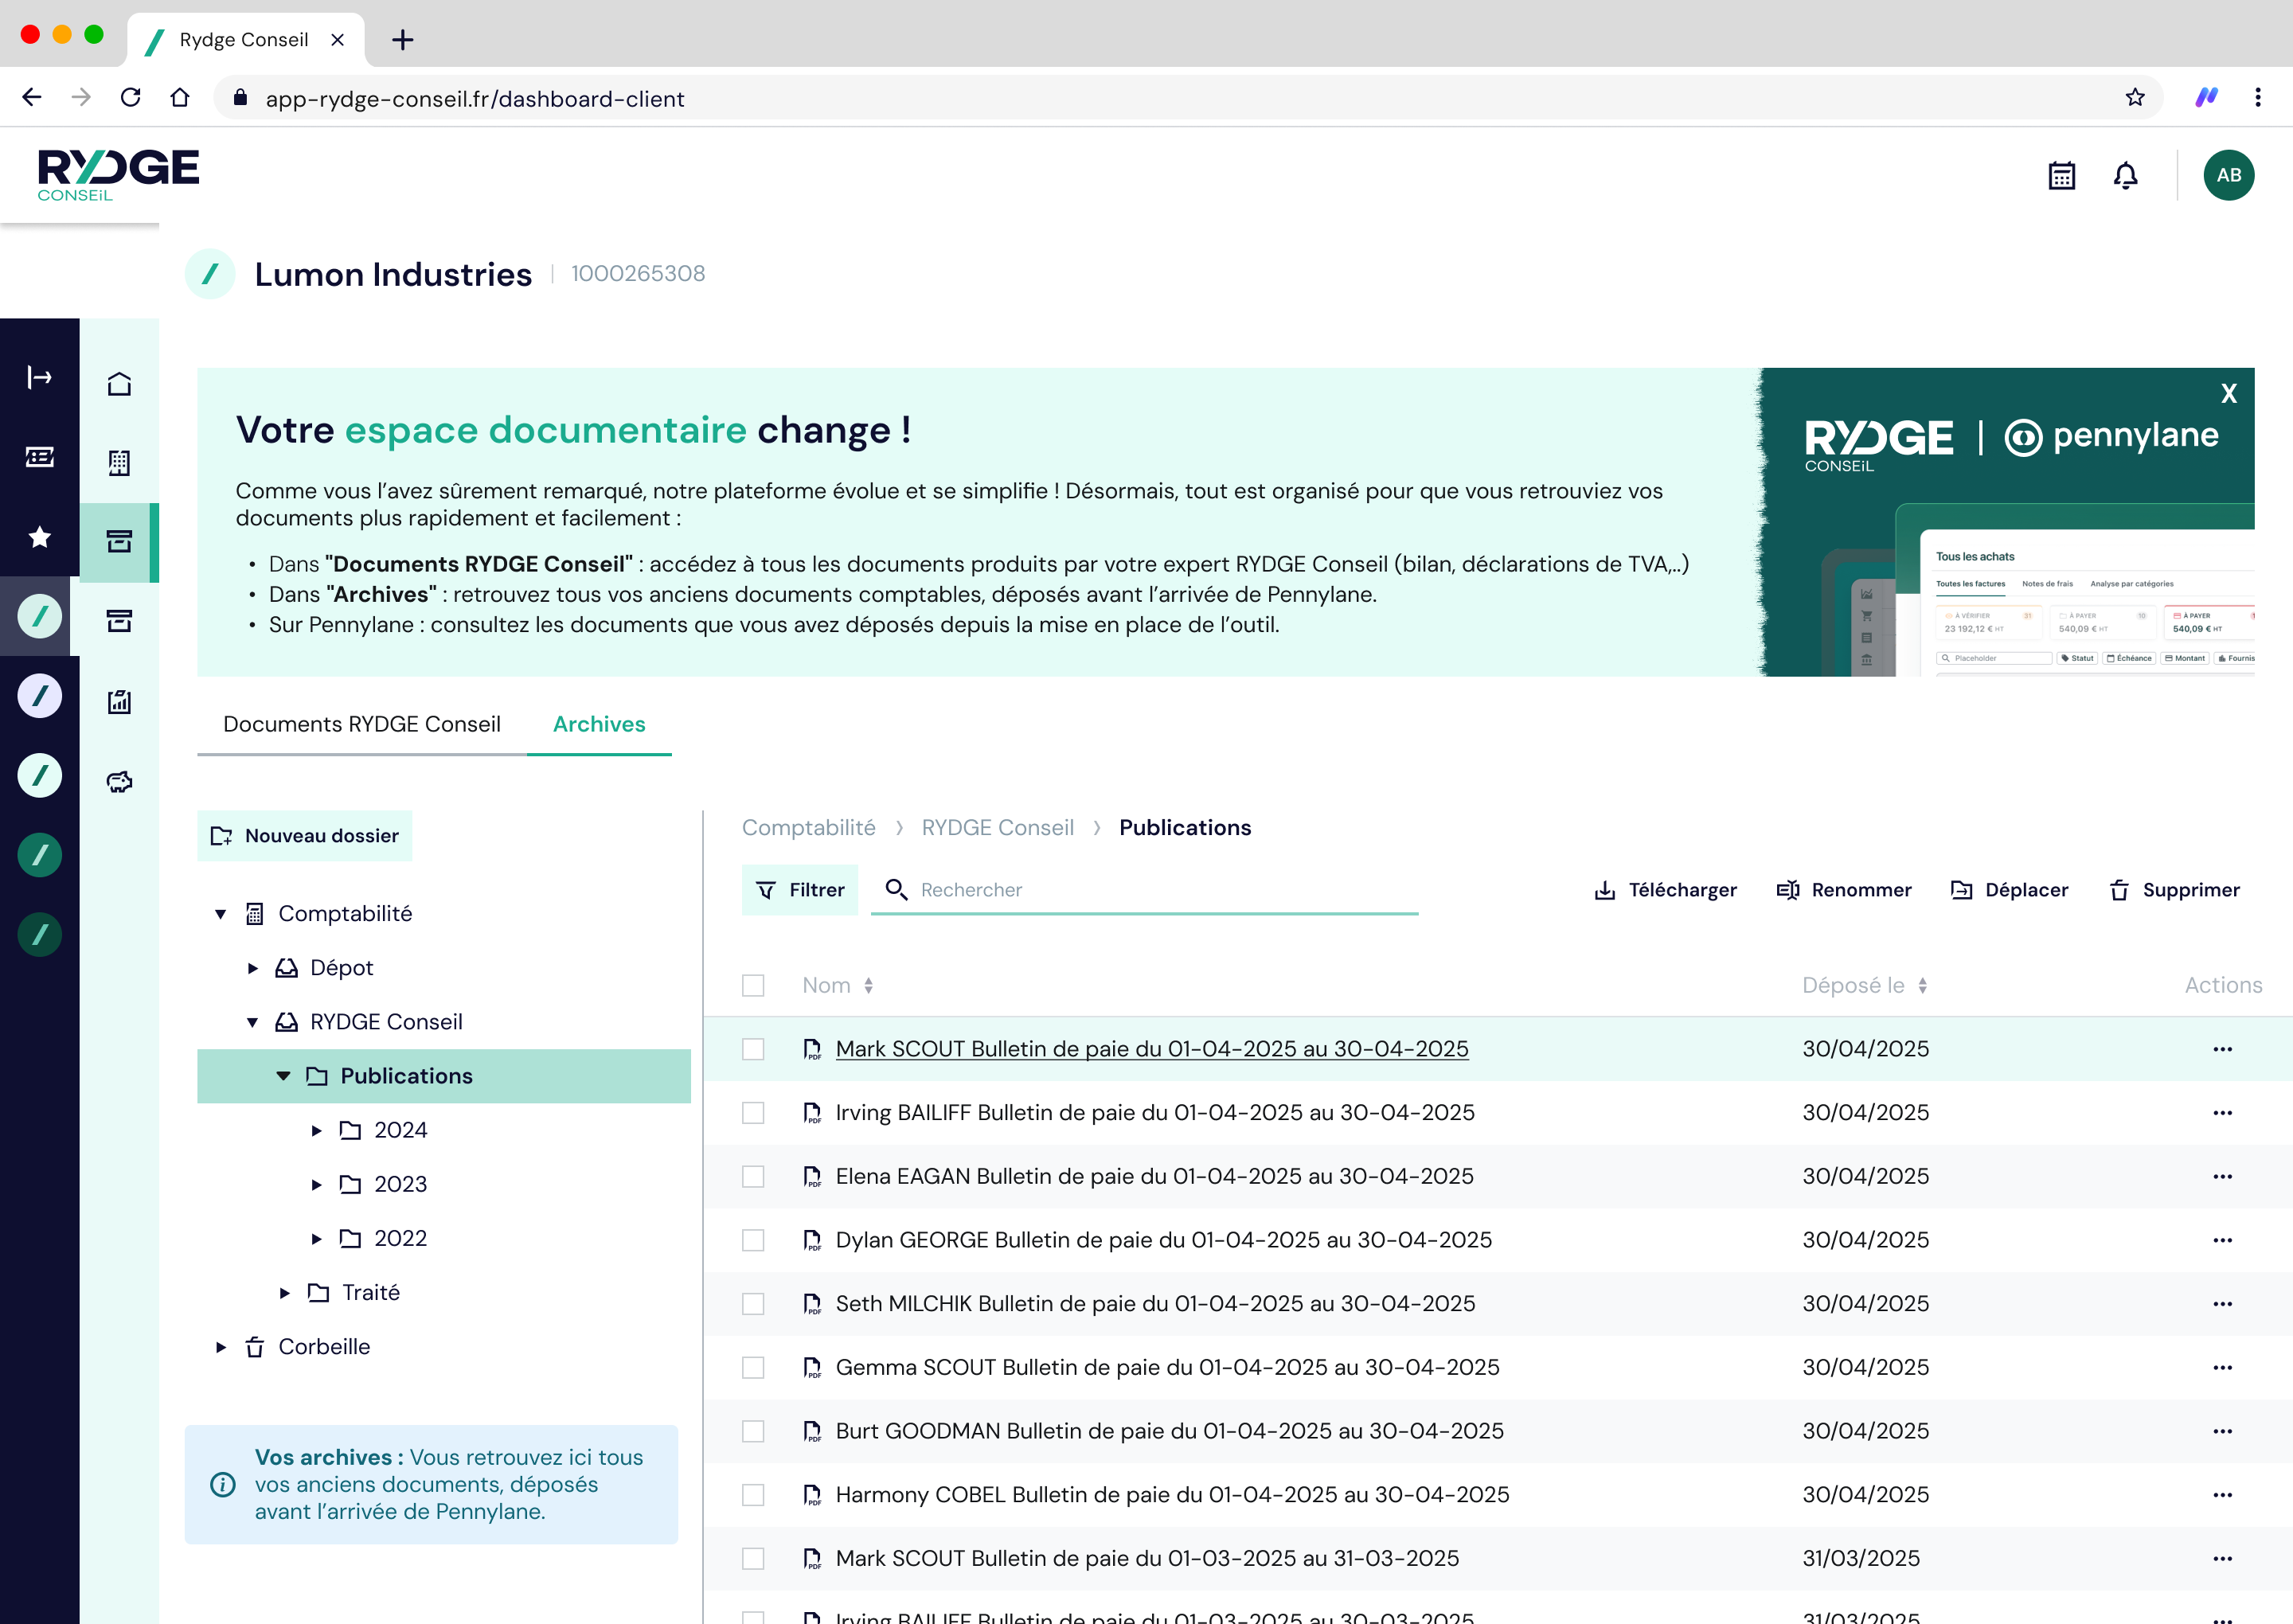Check the Mark SCOUT April bulletin checkbox
The height and width of the screenshot is (1624, 2293).
click(753, 1049)
